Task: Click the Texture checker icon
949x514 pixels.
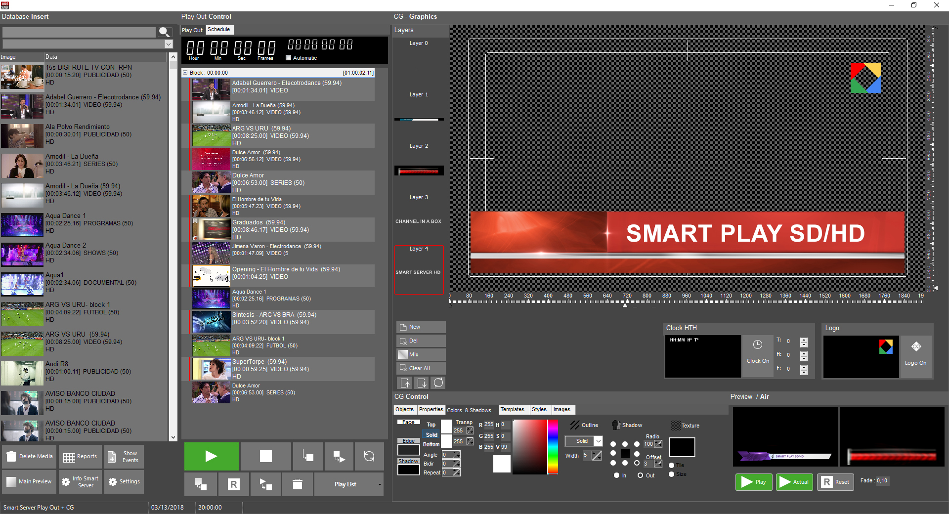Action: click(x=676, y=426)
